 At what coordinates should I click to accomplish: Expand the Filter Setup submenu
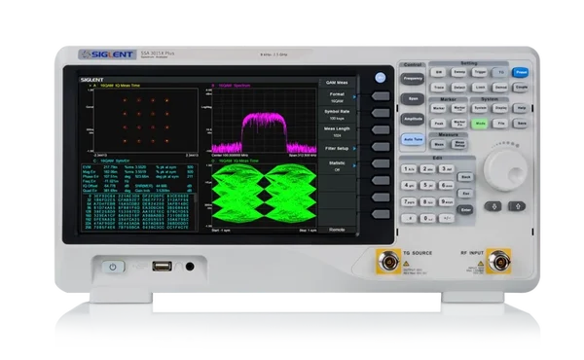(337, 149)
